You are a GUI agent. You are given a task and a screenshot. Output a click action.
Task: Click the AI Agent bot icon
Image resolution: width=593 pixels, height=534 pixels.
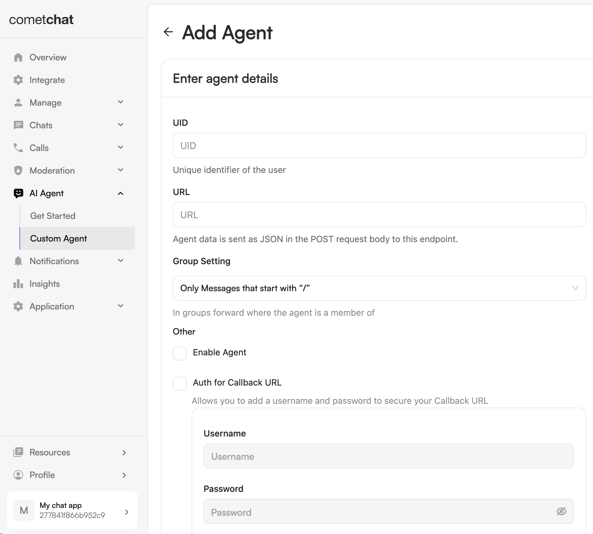tap(18, 193)
